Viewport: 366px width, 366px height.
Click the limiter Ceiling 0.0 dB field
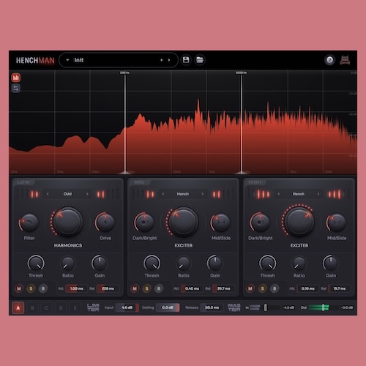[168, 307]
